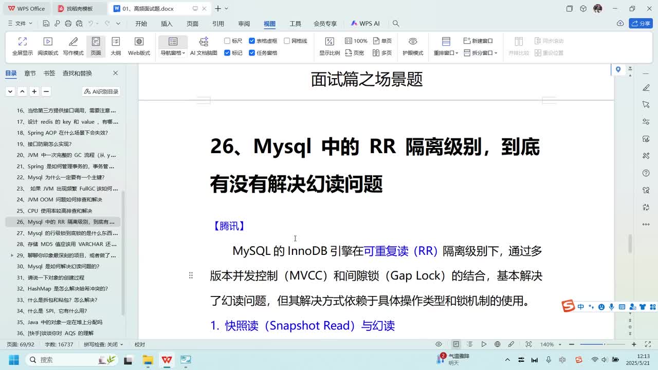The width and height of the screenshot is (658, 370).
Task: Click the location pin icon on document
Action: [x=618, y=70]
